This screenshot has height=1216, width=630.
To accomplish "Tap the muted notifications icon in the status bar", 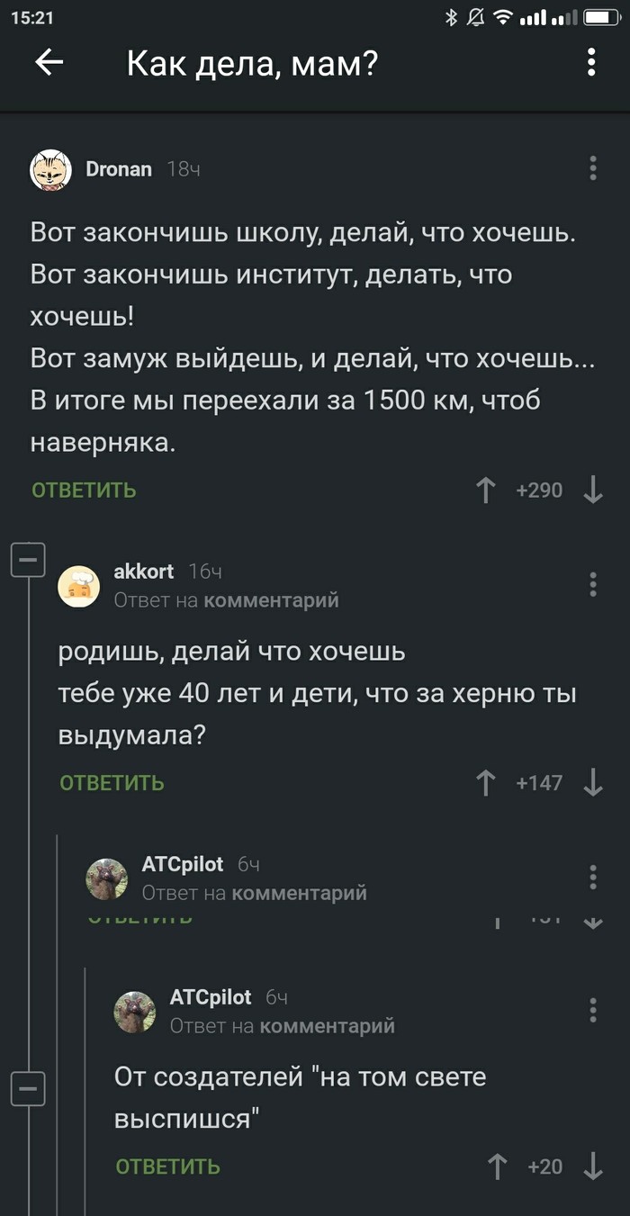I will (x=474, y=15).
